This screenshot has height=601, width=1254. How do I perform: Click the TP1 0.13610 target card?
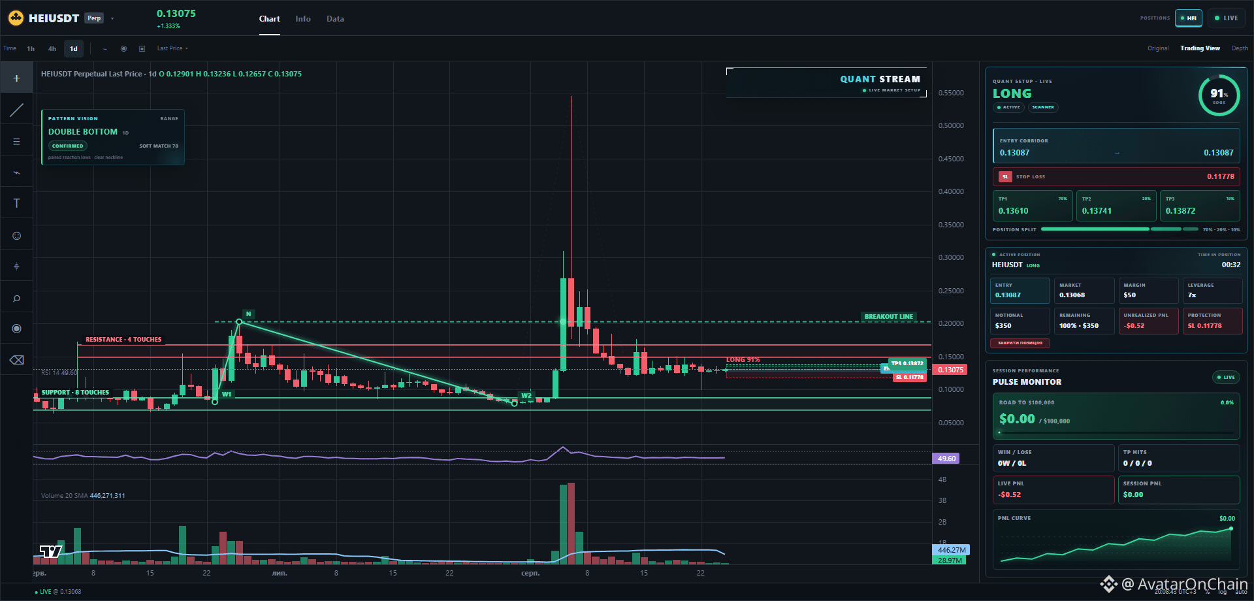(x=1033, y=206)
